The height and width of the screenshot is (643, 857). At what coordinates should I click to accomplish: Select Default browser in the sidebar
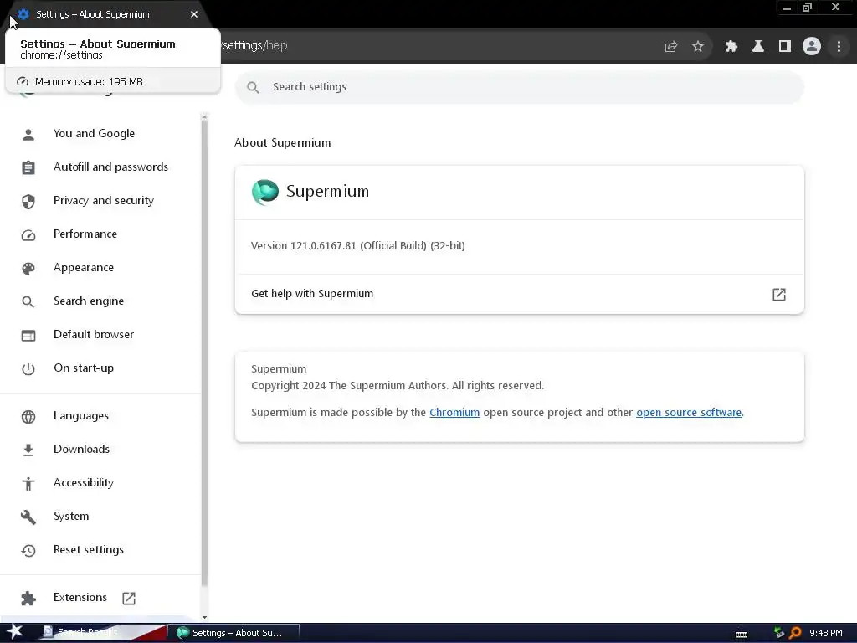pos(101,335)
